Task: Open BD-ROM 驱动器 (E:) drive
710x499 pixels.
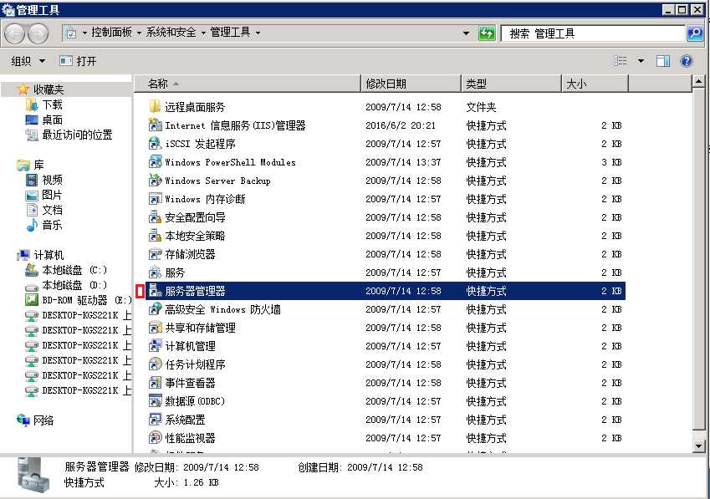Action: (x=86, y=300)
